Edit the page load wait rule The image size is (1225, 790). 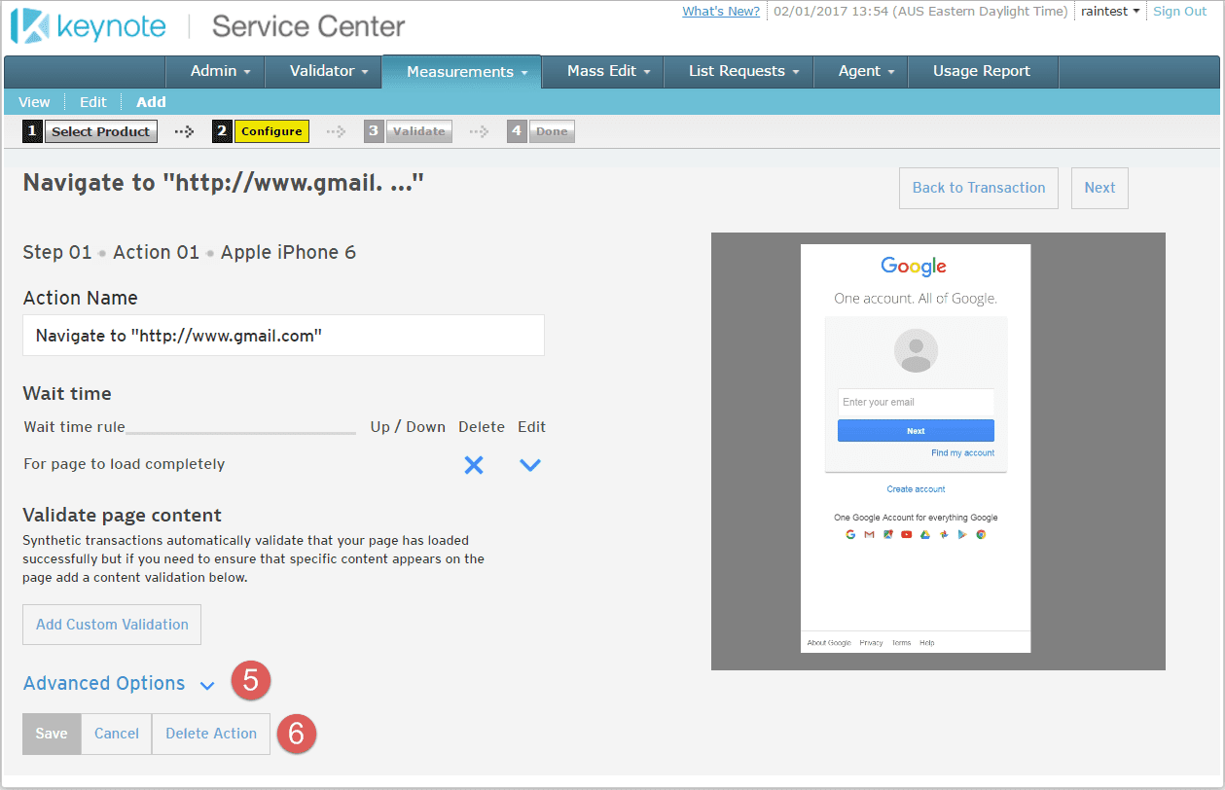(x=530, y=465)
